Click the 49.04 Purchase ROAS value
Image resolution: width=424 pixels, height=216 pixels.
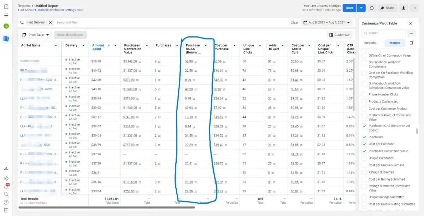coord(189,107)
